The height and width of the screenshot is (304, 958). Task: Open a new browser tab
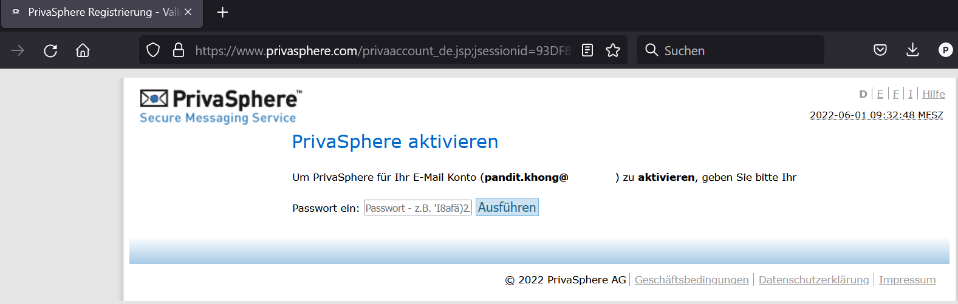(223, 12)
